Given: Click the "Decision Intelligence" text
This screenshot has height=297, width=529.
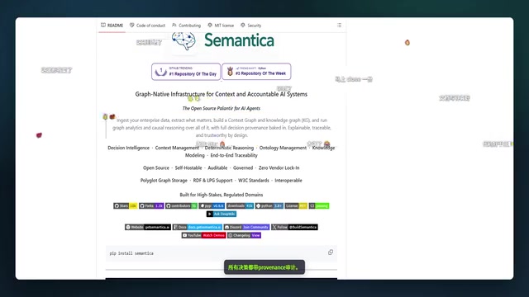Looking at the screenshot, I should click(129, 148).
